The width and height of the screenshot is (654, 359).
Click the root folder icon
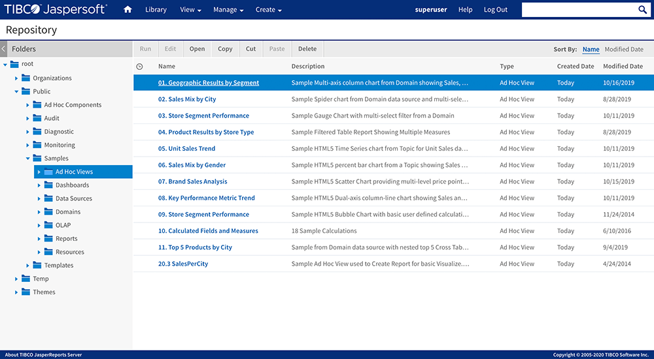pyautogui.click(x=14, y=64)
